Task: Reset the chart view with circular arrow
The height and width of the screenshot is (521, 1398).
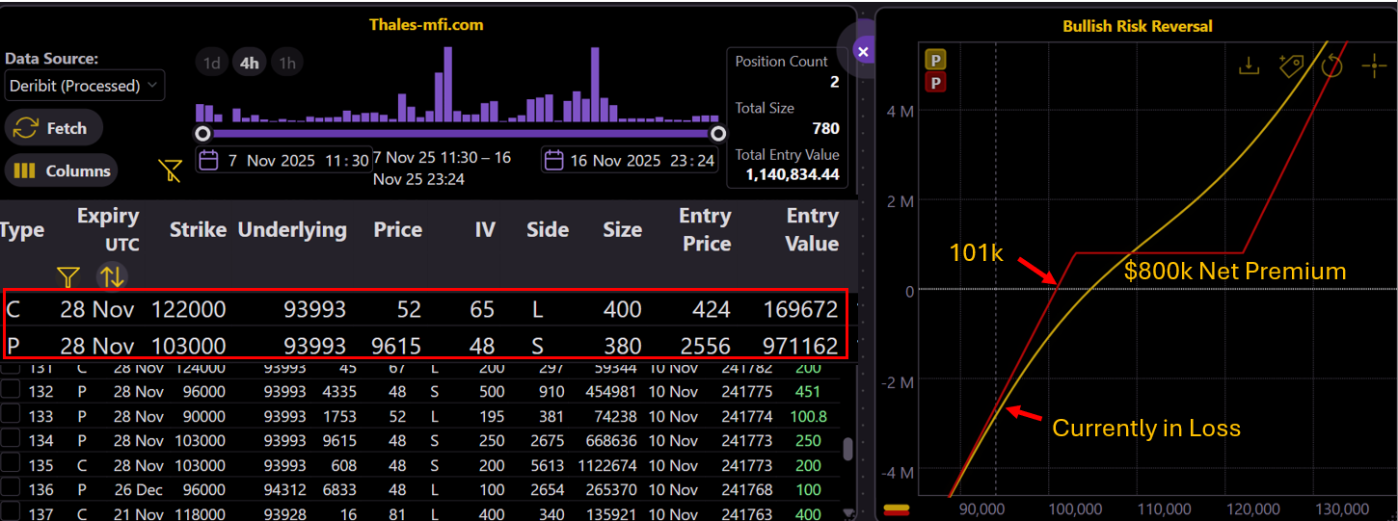Action: (x=1331, y=65)
